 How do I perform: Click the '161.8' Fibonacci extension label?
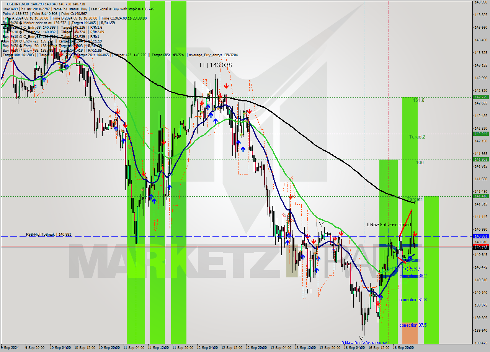click(419, 100)
